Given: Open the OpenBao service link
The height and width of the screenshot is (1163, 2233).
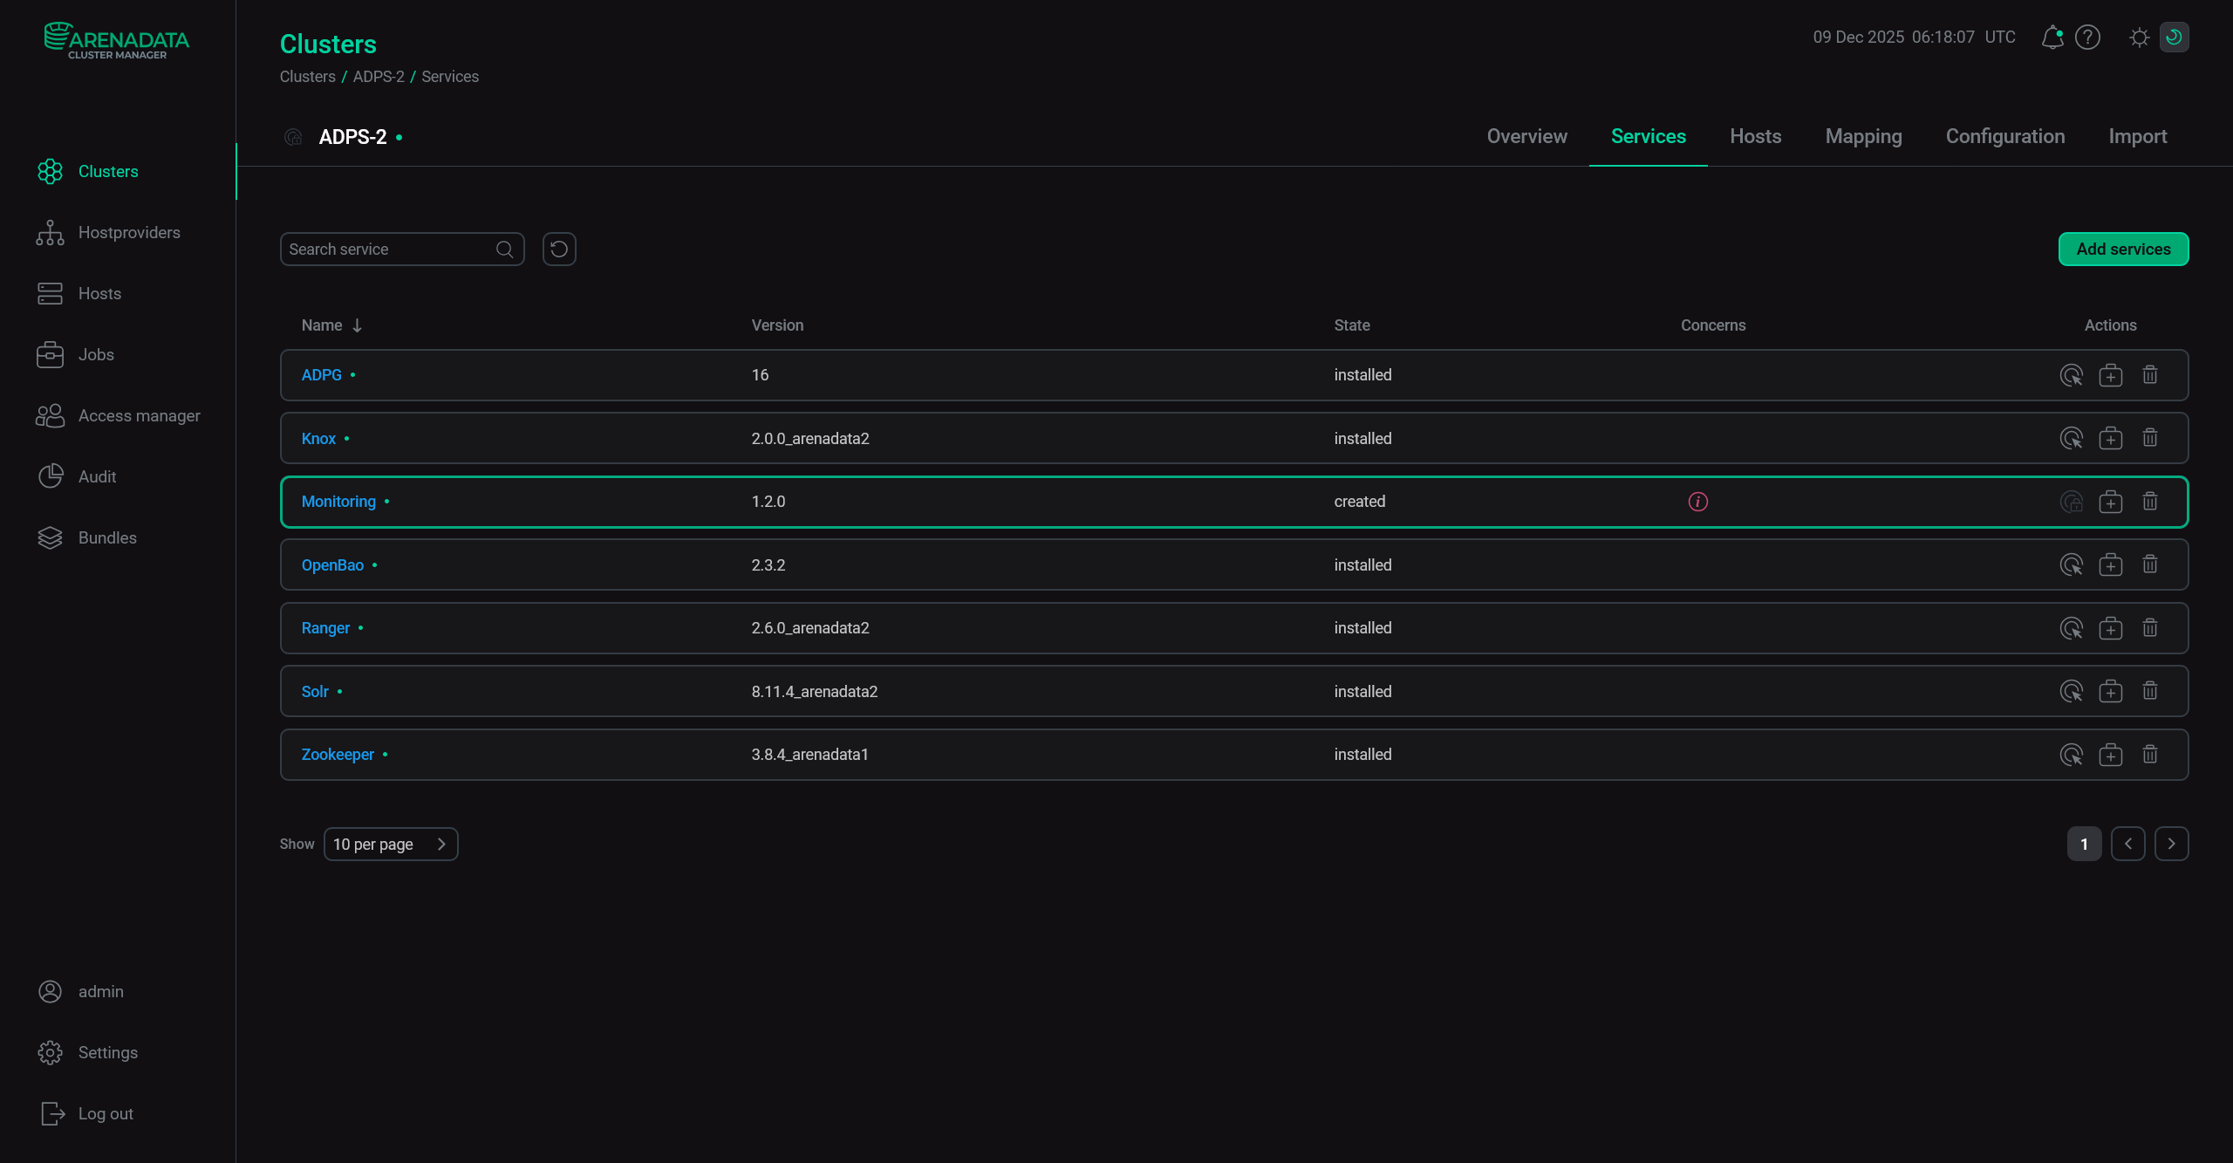Looking at the screenshot, I should click(332, 564).
